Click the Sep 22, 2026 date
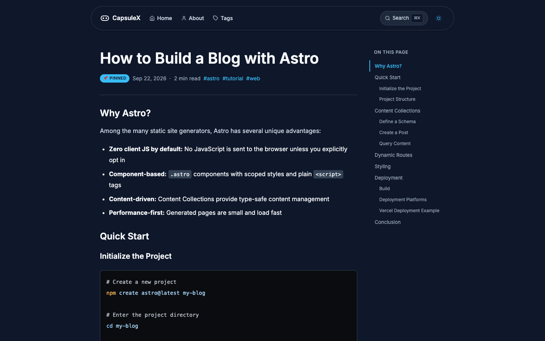Image resolution: width=545 pixels, height=341 pixels. point(149,78)
